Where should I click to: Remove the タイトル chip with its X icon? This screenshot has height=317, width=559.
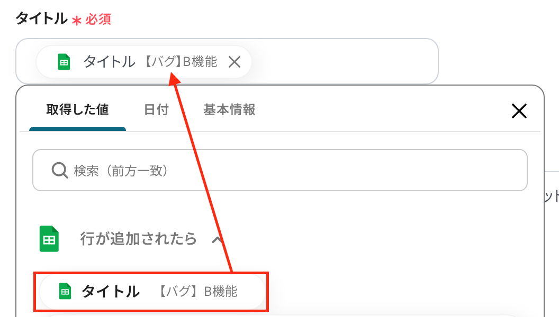point(234,62)
